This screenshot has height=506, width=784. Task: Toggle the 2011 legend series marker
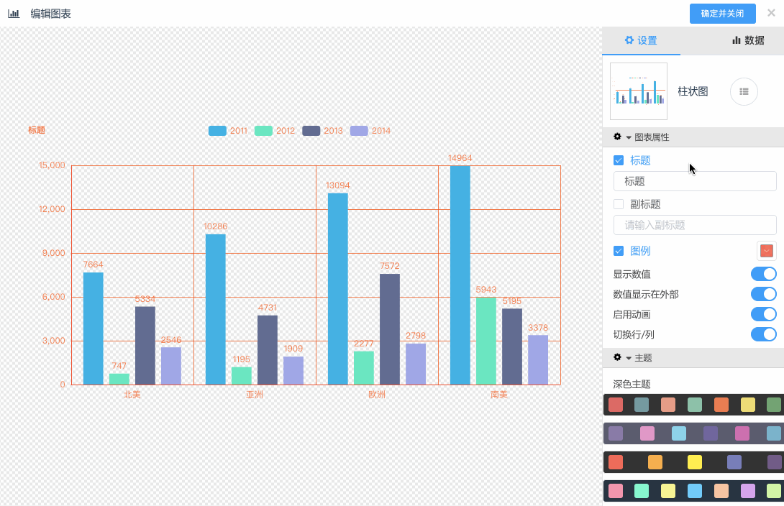click(217, 131)
